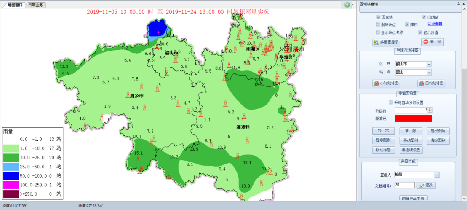
Task: Pin the 区域站查询 panel
Action: [459, 4]
